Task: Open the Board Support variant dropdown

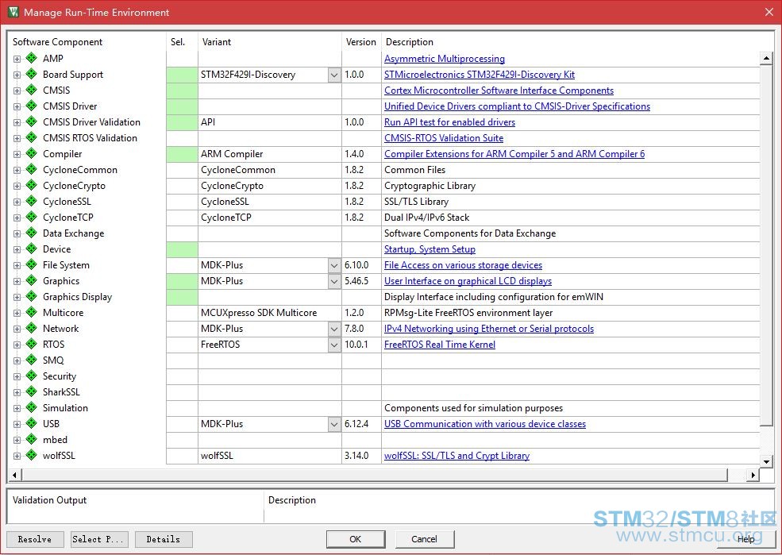Action: point(335,75)
